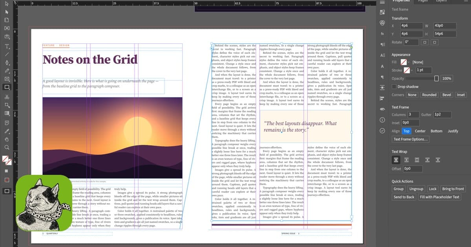Choose Bevel corners option

click(447, 95)
